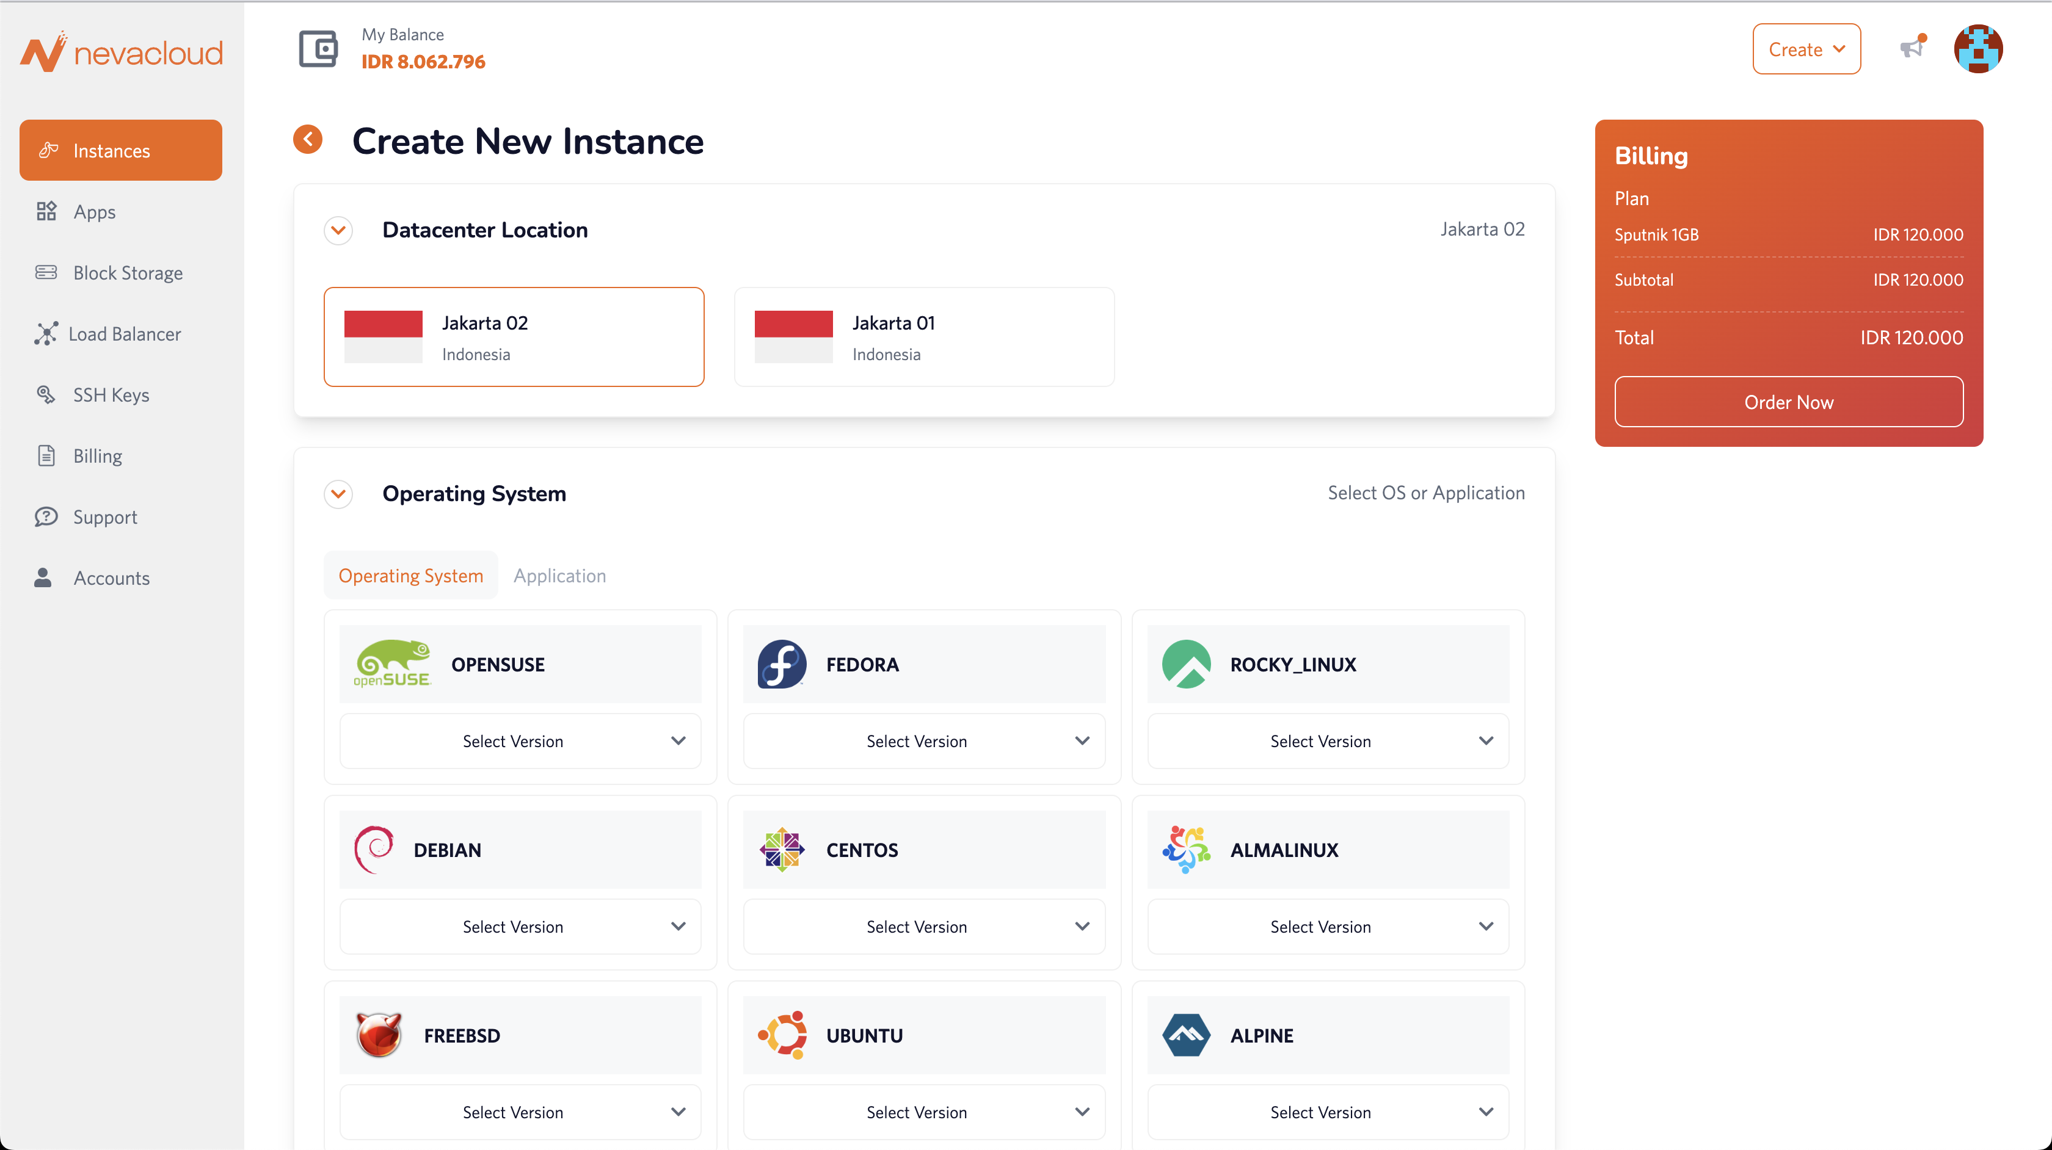Viewport: 2052px width, 1150px height.
Task: Click the IDR 8.062.796 balance amount
Action: click(x=423, y=61)
